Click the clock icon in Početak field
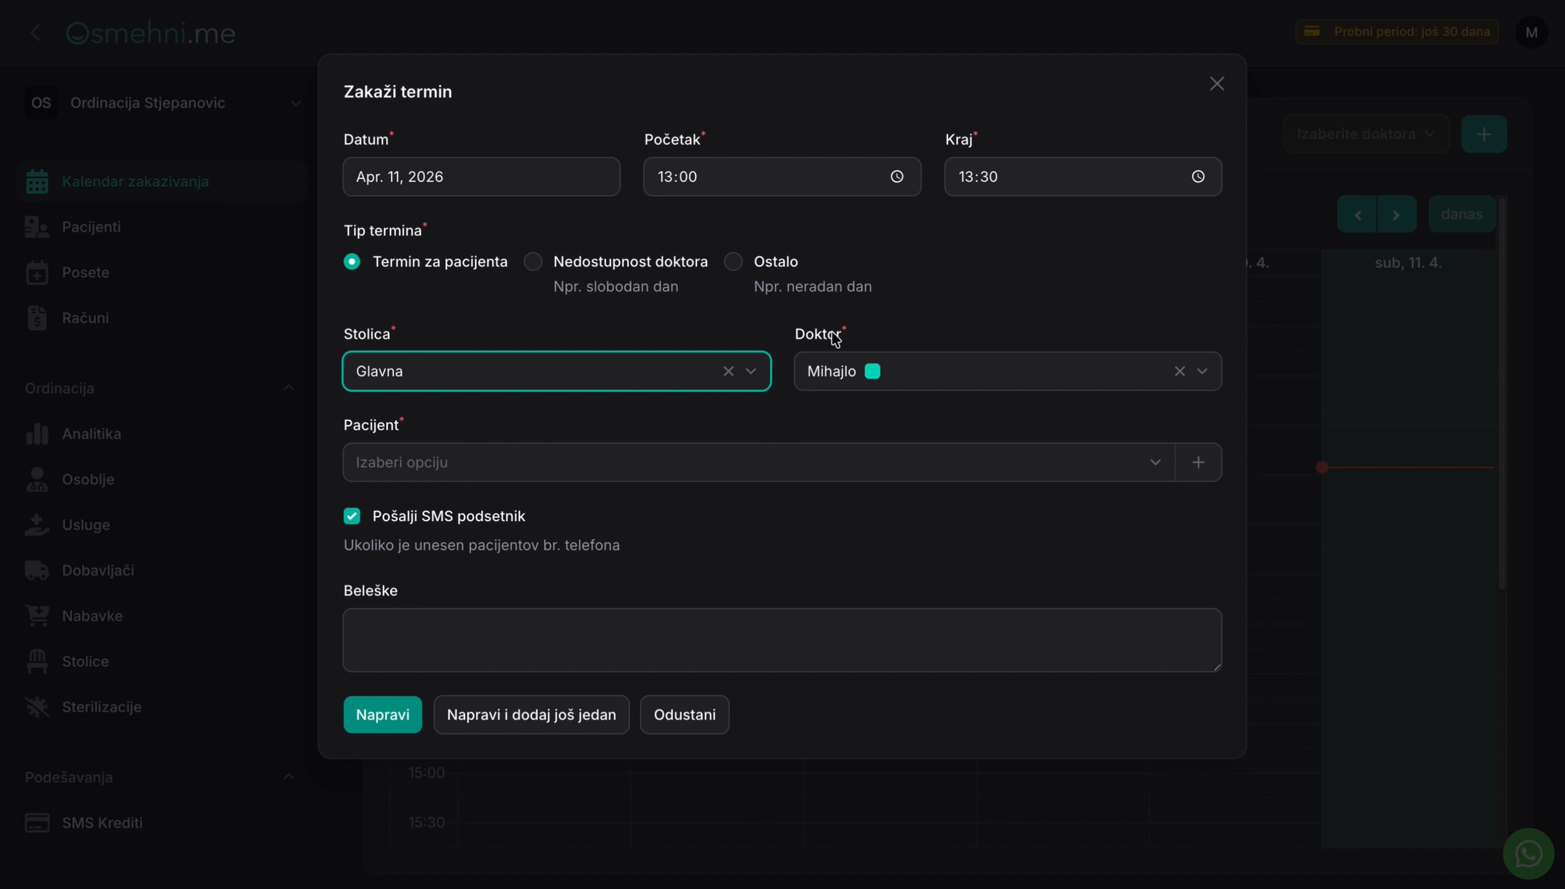 coord(897,177)
